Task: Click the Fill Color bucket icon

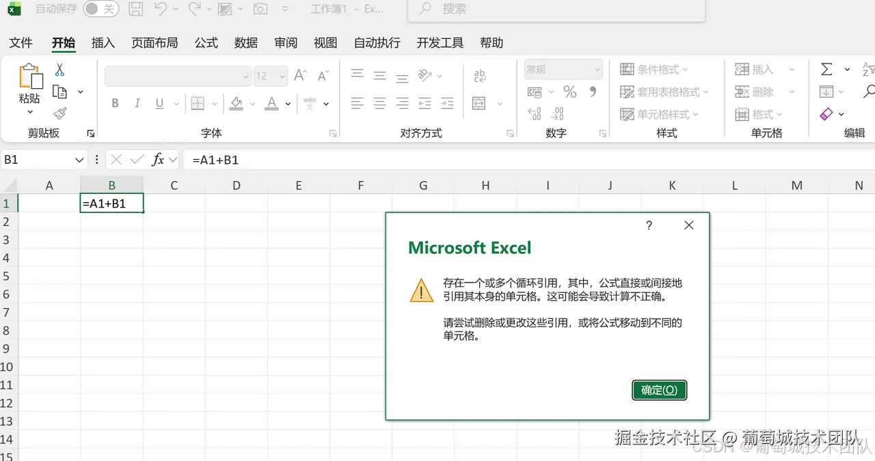Action: pos(237,103)
